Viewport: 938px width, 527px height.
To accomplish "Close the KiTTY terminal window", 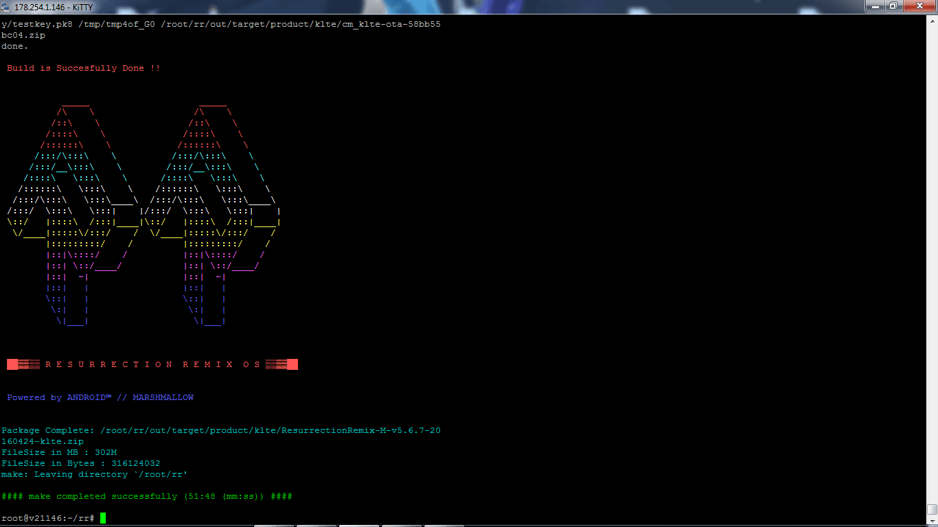I will tap(919, 5).
